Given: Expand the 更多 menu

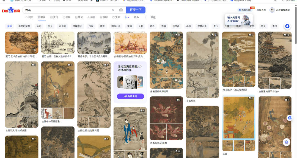Looking at the screenshot, I should [136, 17].
